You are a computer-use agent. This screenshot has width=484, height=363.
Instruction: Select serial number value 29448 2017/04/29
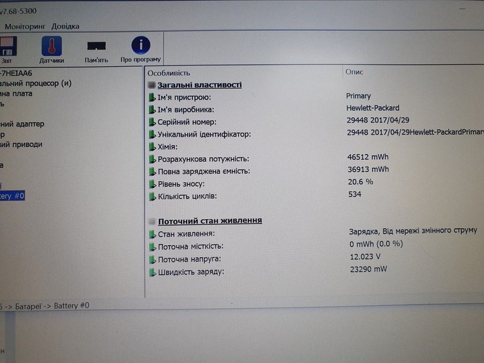click(378, 120)
